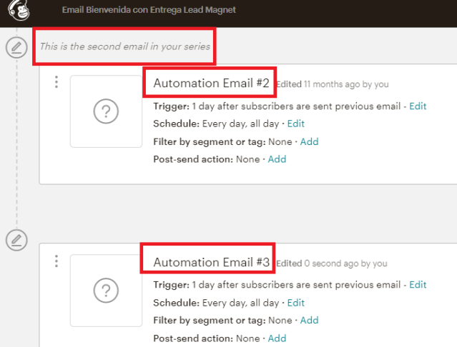This screenshot has height=347, width=457.
Task: Click 'Edited 11 months ago by you' text
Action: point(332,84)
